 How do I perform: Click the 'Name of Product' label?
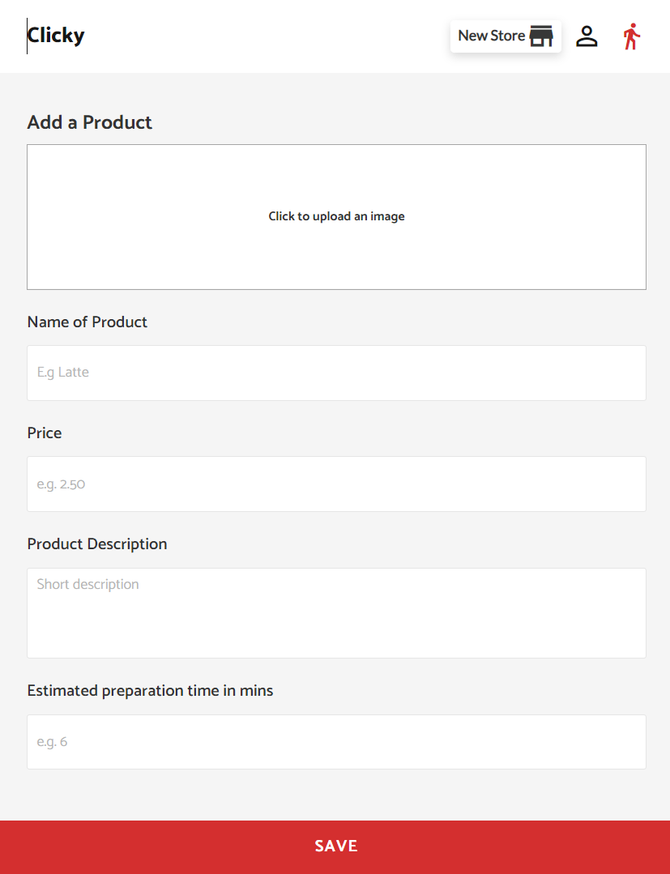(87, 322)
